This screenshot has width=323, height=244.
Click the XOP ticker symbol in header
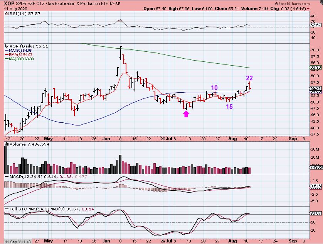[x=9, y=3]
